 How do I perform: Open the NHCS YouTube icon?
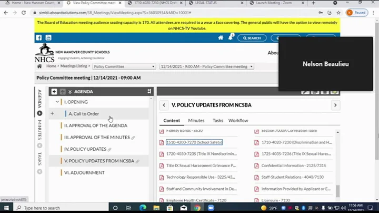tap(48, 38)
